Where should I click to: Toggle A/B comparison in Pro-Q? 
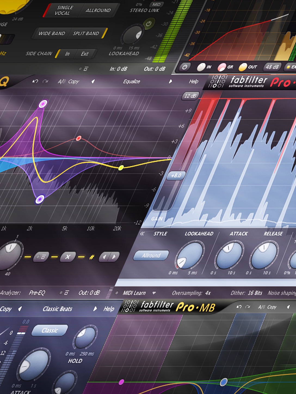[x=61, y=82]
